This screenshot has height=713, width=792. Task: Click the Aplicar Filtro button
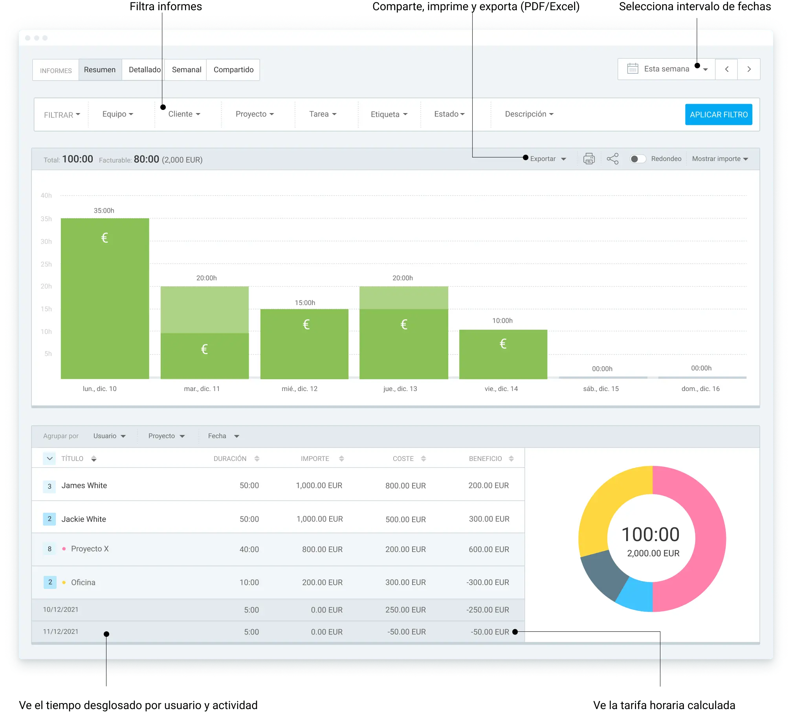719,114
